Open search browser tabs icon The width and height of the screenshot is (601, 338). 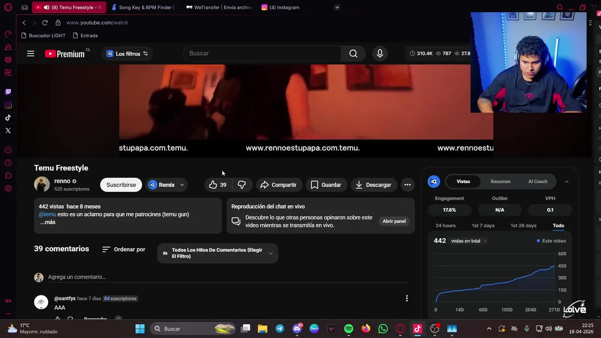pos(560,8)
